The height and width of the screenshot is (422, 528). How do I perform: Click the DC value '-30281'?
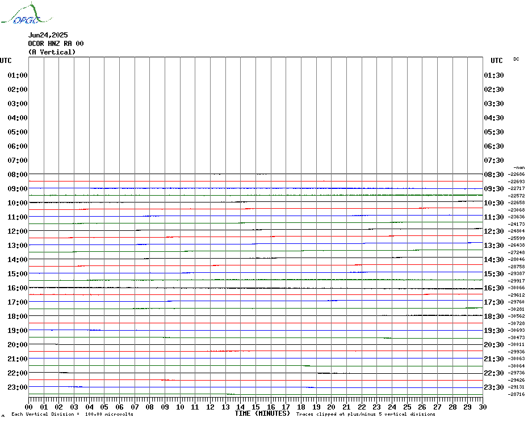pos(516,309)
